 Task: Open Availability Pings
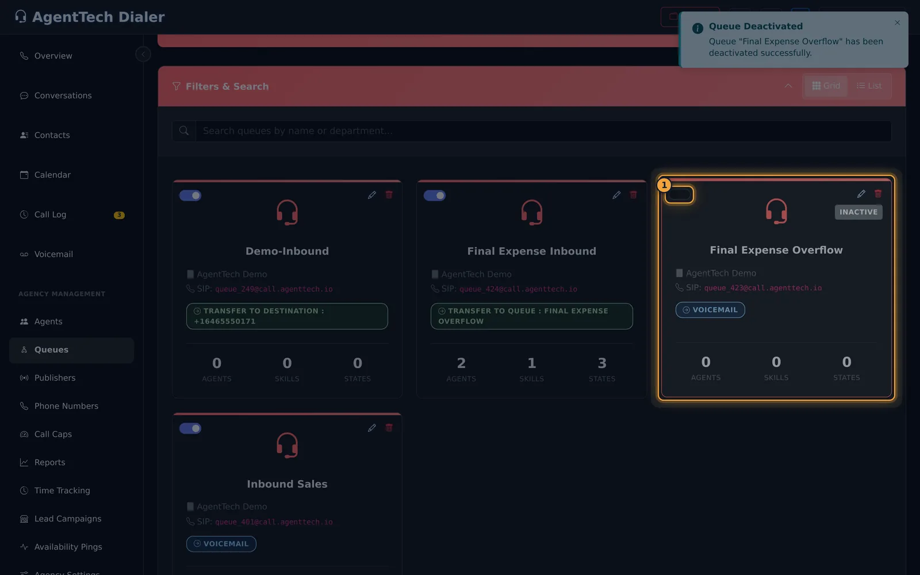click(72, 547)
